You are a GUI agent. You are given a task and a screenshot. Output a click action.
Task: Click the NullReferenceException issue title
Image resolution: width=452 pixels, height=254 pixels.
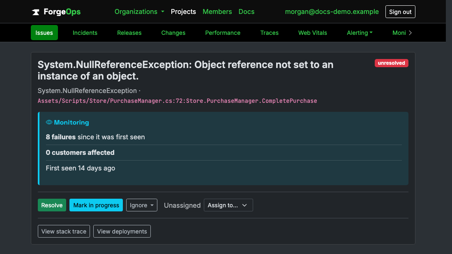185,70
